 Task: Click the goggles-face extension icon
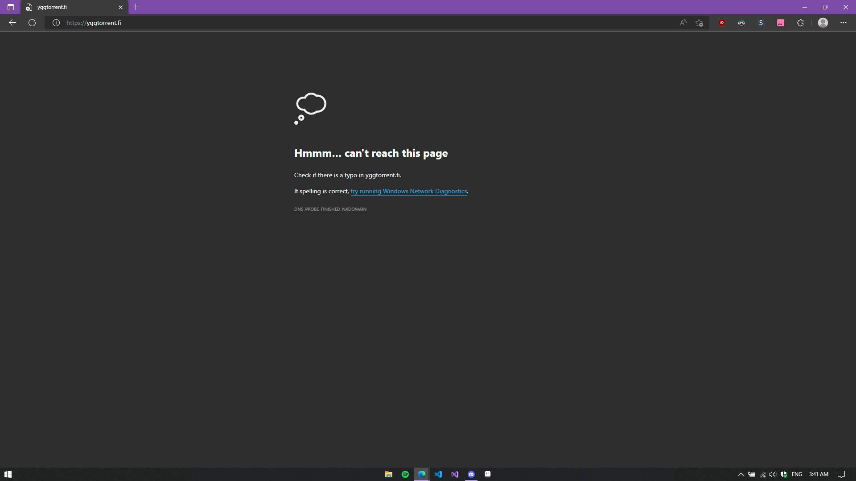[x=741, y=23]
